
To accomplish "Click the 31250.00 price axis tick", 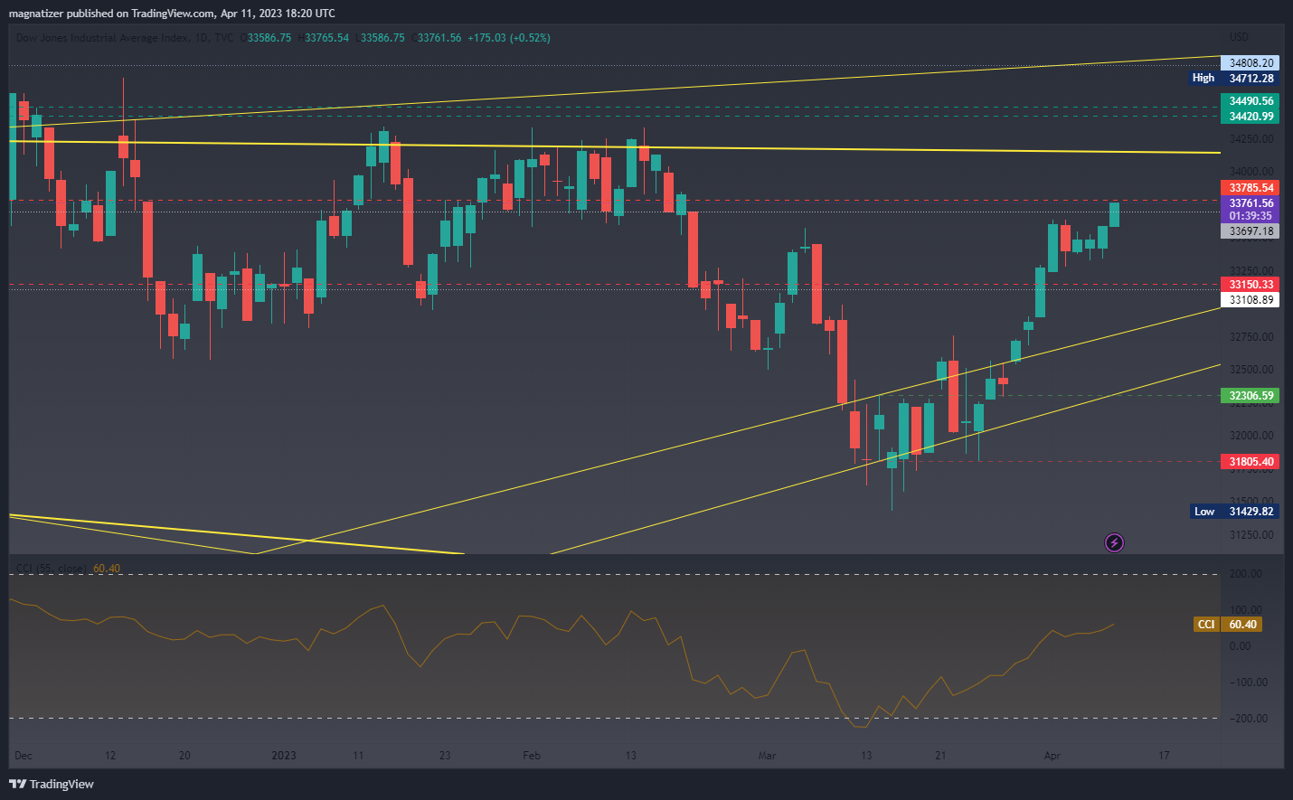I will 1251,535.
